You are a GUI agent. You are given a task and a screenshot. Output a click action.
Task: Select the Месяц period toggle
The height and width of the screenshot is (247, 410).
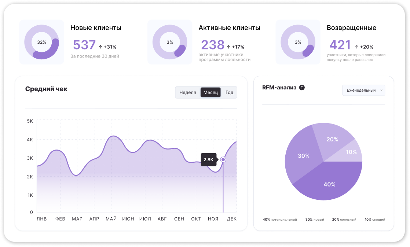point(211,92)
